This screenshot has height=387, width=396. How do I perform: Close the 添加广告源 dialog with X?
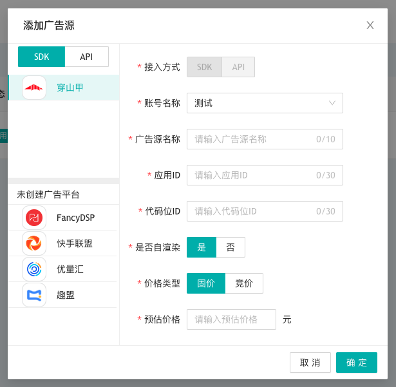370,25
